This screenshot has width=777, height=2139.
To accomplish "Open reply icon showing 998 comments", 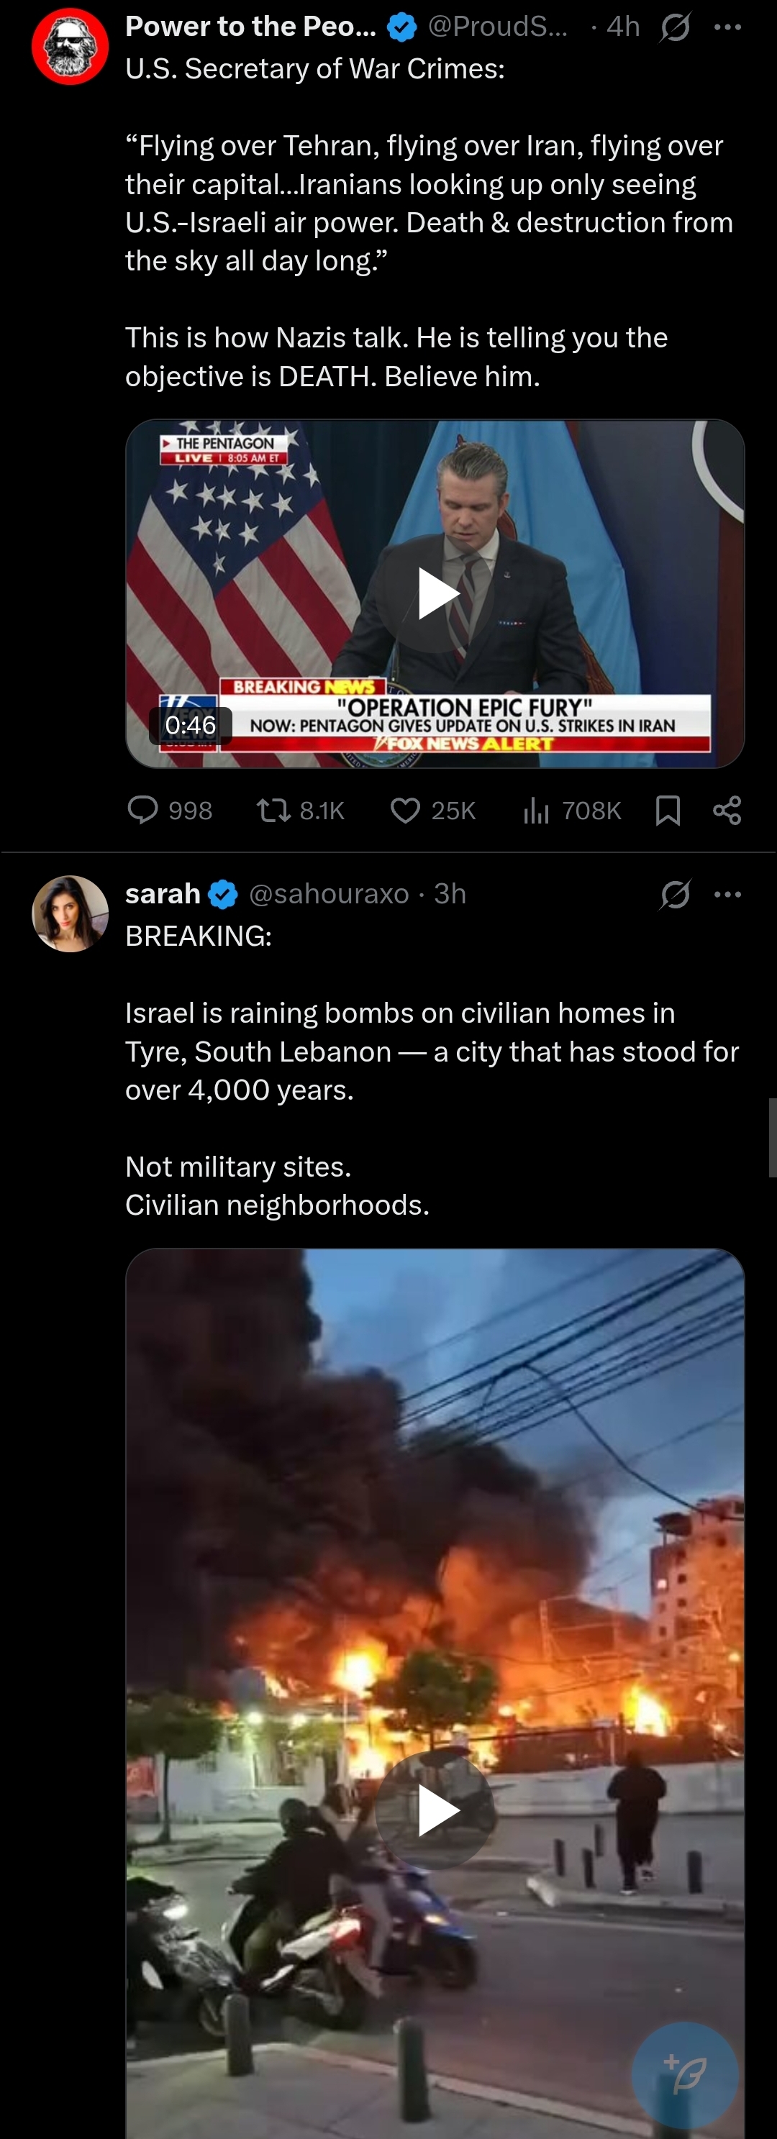I will pos(142,810).
